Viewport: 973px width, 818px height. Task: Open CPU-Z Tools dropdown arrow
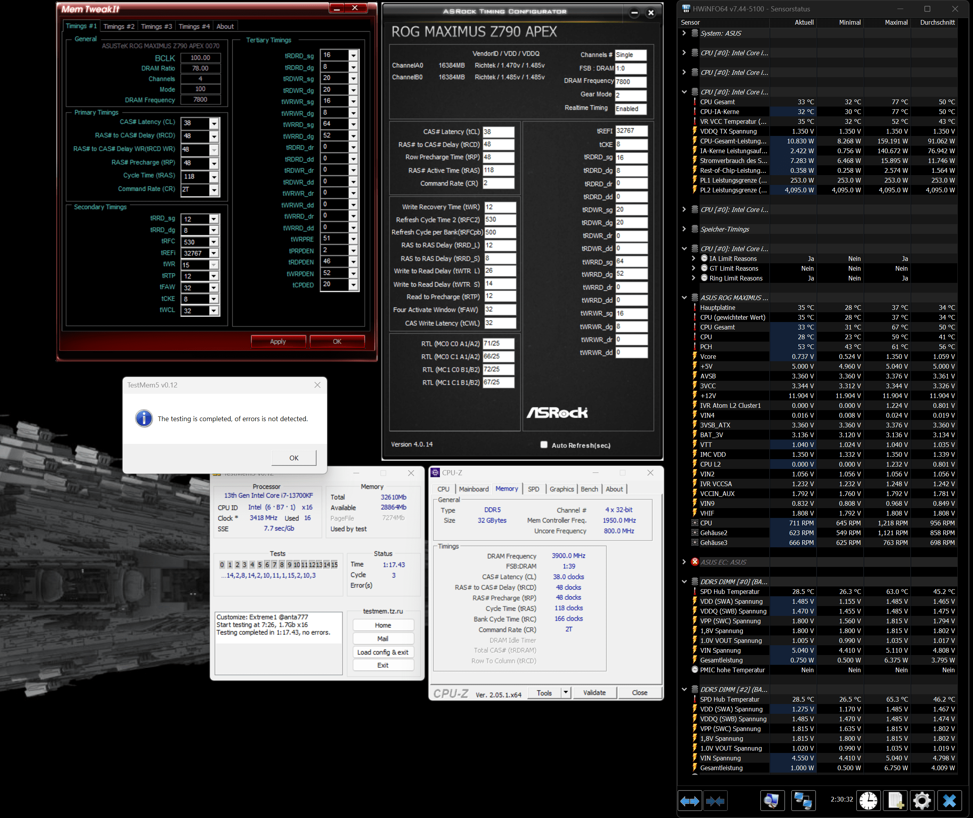point(565,692)
